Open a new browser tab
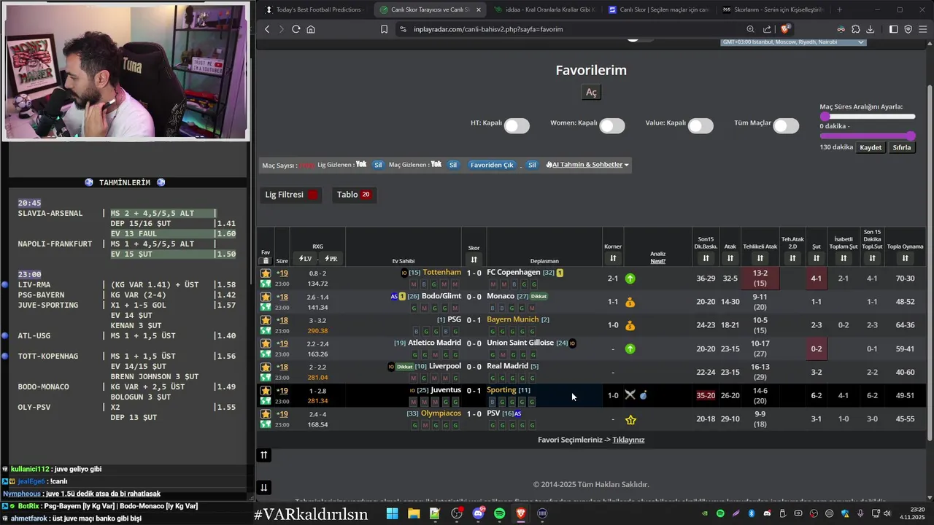Screen dimensions: 934x525 [x=839, y=9]
